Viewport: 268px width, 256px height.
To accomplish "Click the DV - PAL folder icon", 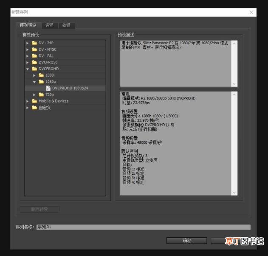I will 34,56.
